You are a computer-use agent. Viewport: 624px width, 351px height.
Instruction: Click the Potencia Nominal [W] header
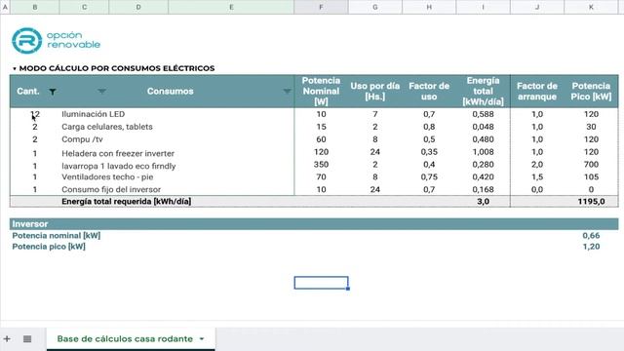[x=321, y=91]
